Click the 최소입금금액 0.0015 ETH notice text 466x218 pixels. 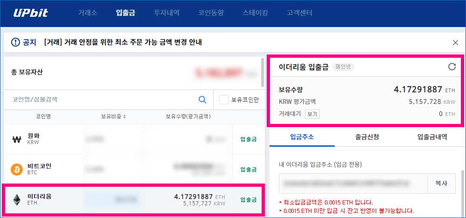pyautogui.click(x=326, y=203)
